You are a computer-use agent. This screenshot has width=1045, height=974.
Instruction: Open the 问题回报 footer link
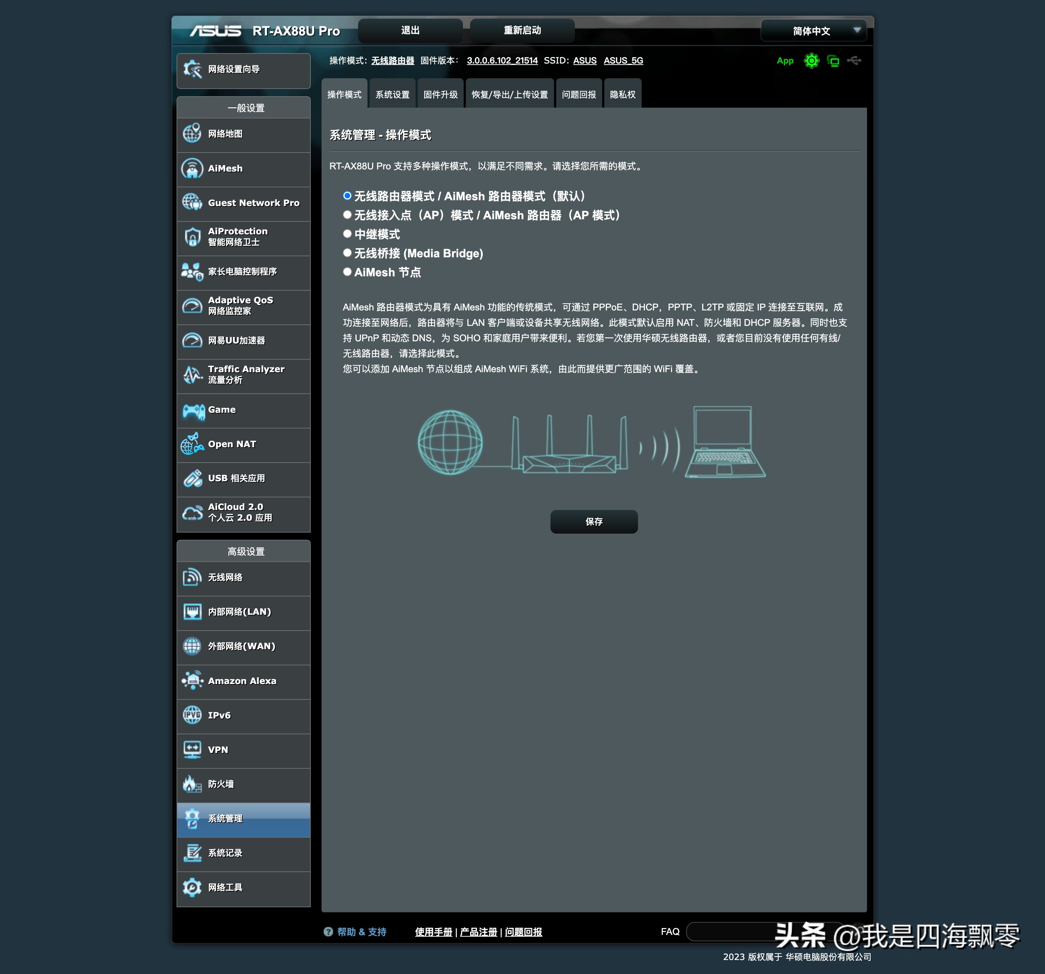click(x=524, y=932)
